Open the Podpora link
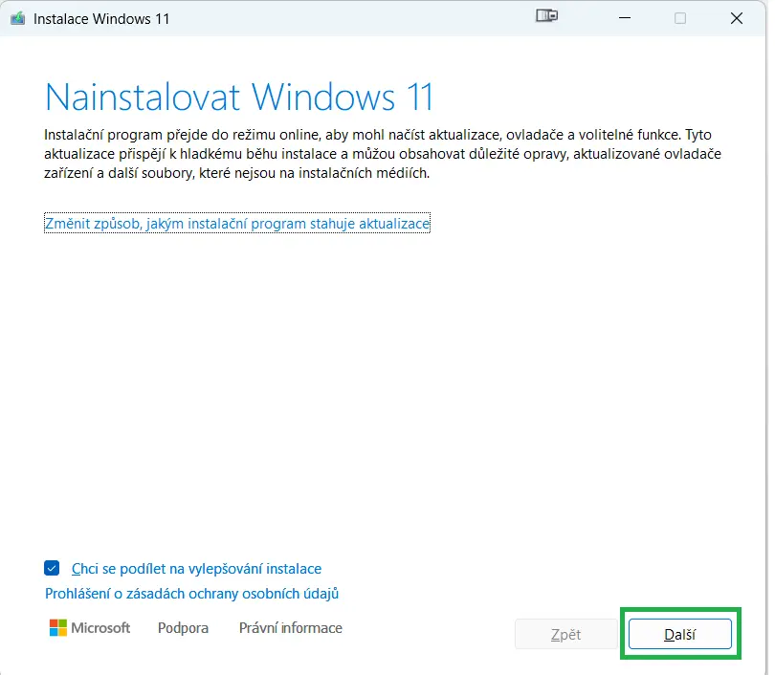 (183, 628)
